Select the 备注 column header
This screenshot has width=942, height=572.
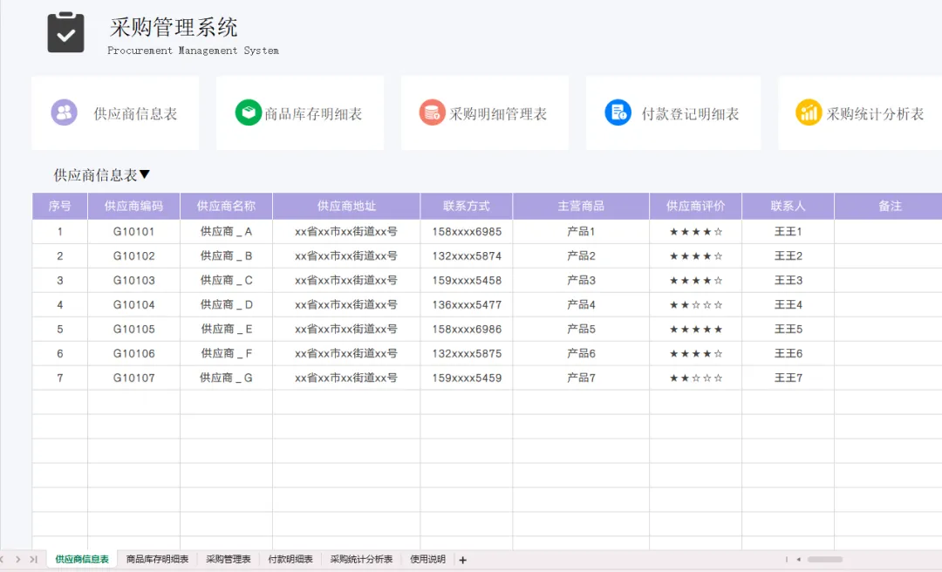[891, 206]
